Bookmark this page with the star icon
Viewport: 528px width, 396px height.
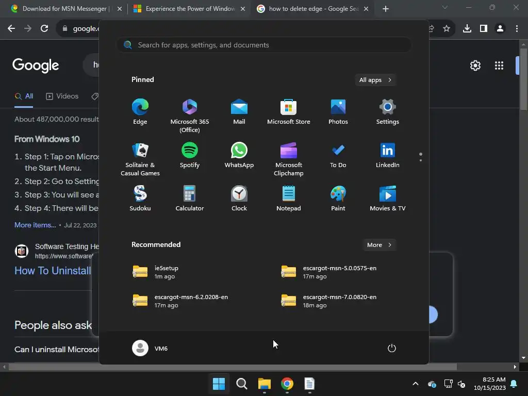coord(447,29)
